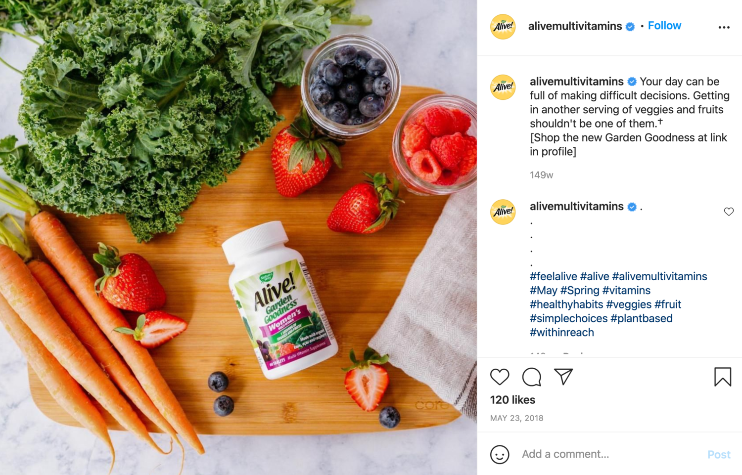
Task: Open alivemultivitamins username in header
Action: (575, 26)
